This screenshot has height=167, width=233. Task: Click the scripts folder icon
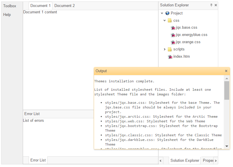(x=170, y=50)
